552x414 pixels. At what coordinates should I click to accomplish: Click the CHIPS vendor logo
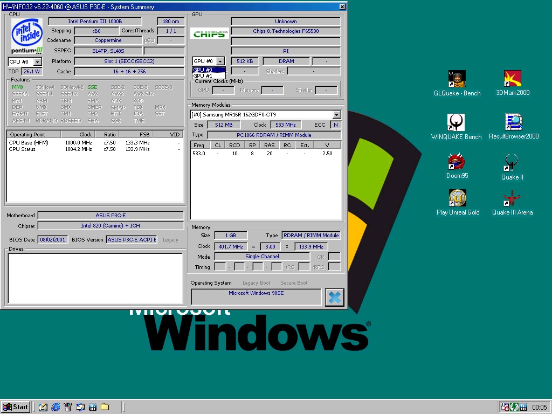(209, 34)
